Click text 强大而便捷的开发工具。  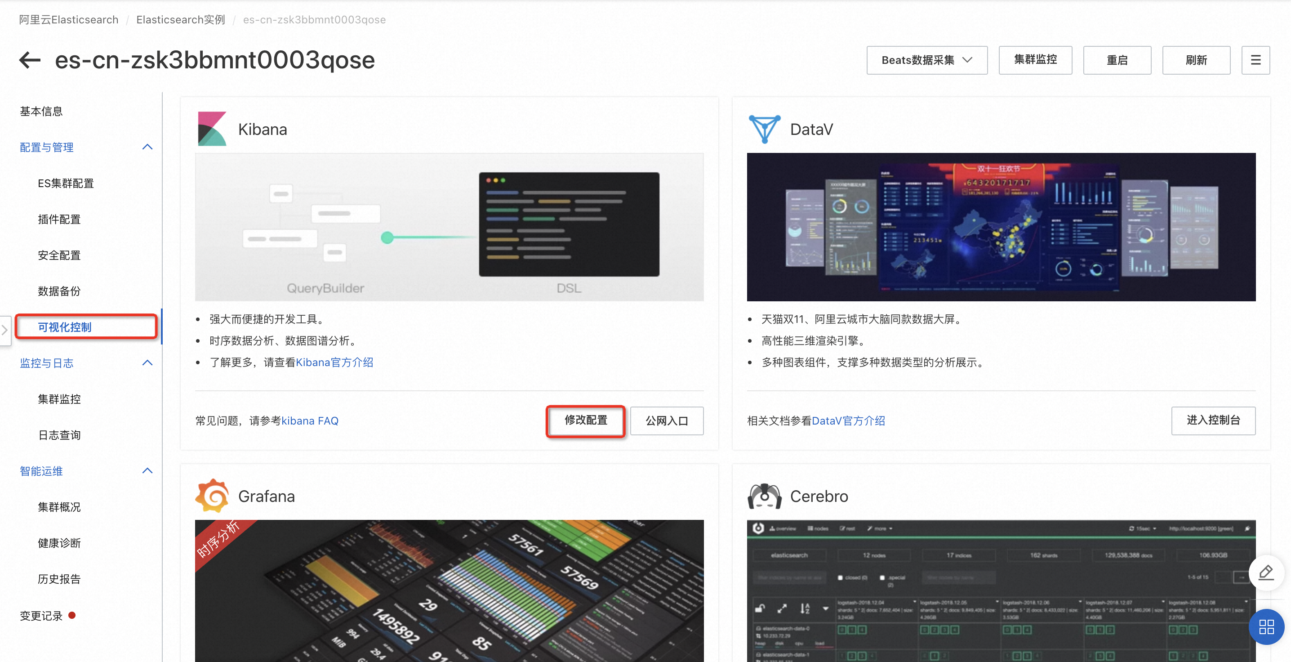(269, 319)
